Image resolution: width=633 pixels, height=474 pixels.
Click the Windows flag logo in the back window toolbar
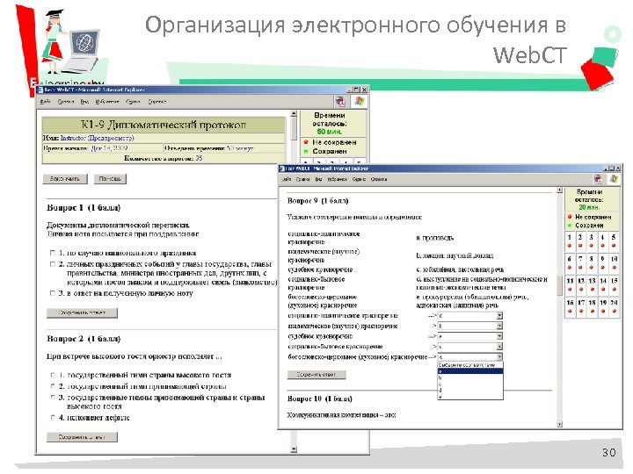coord(359,101)
